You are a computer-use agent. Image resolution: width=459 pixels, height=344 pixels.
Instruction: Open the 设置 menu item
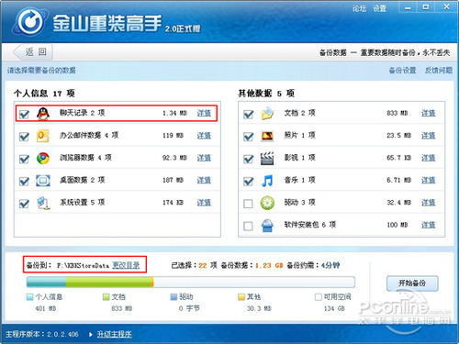379,8
